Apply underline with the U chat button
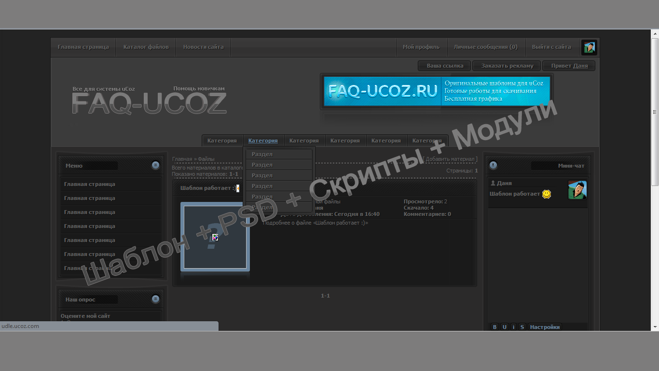659x371 pixels. coord(504,327)
